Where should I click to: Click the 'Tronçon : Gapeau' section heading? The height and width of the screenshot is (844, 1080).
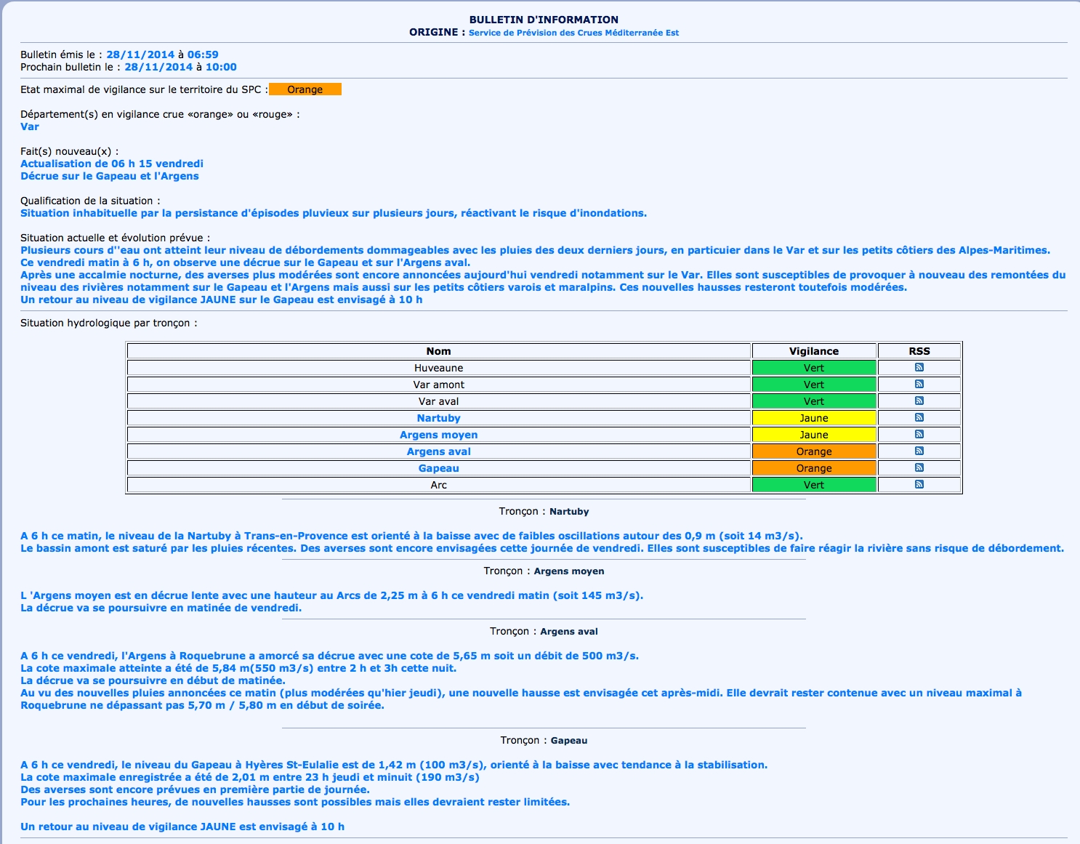pyautogui.click(x=544, y=741)
